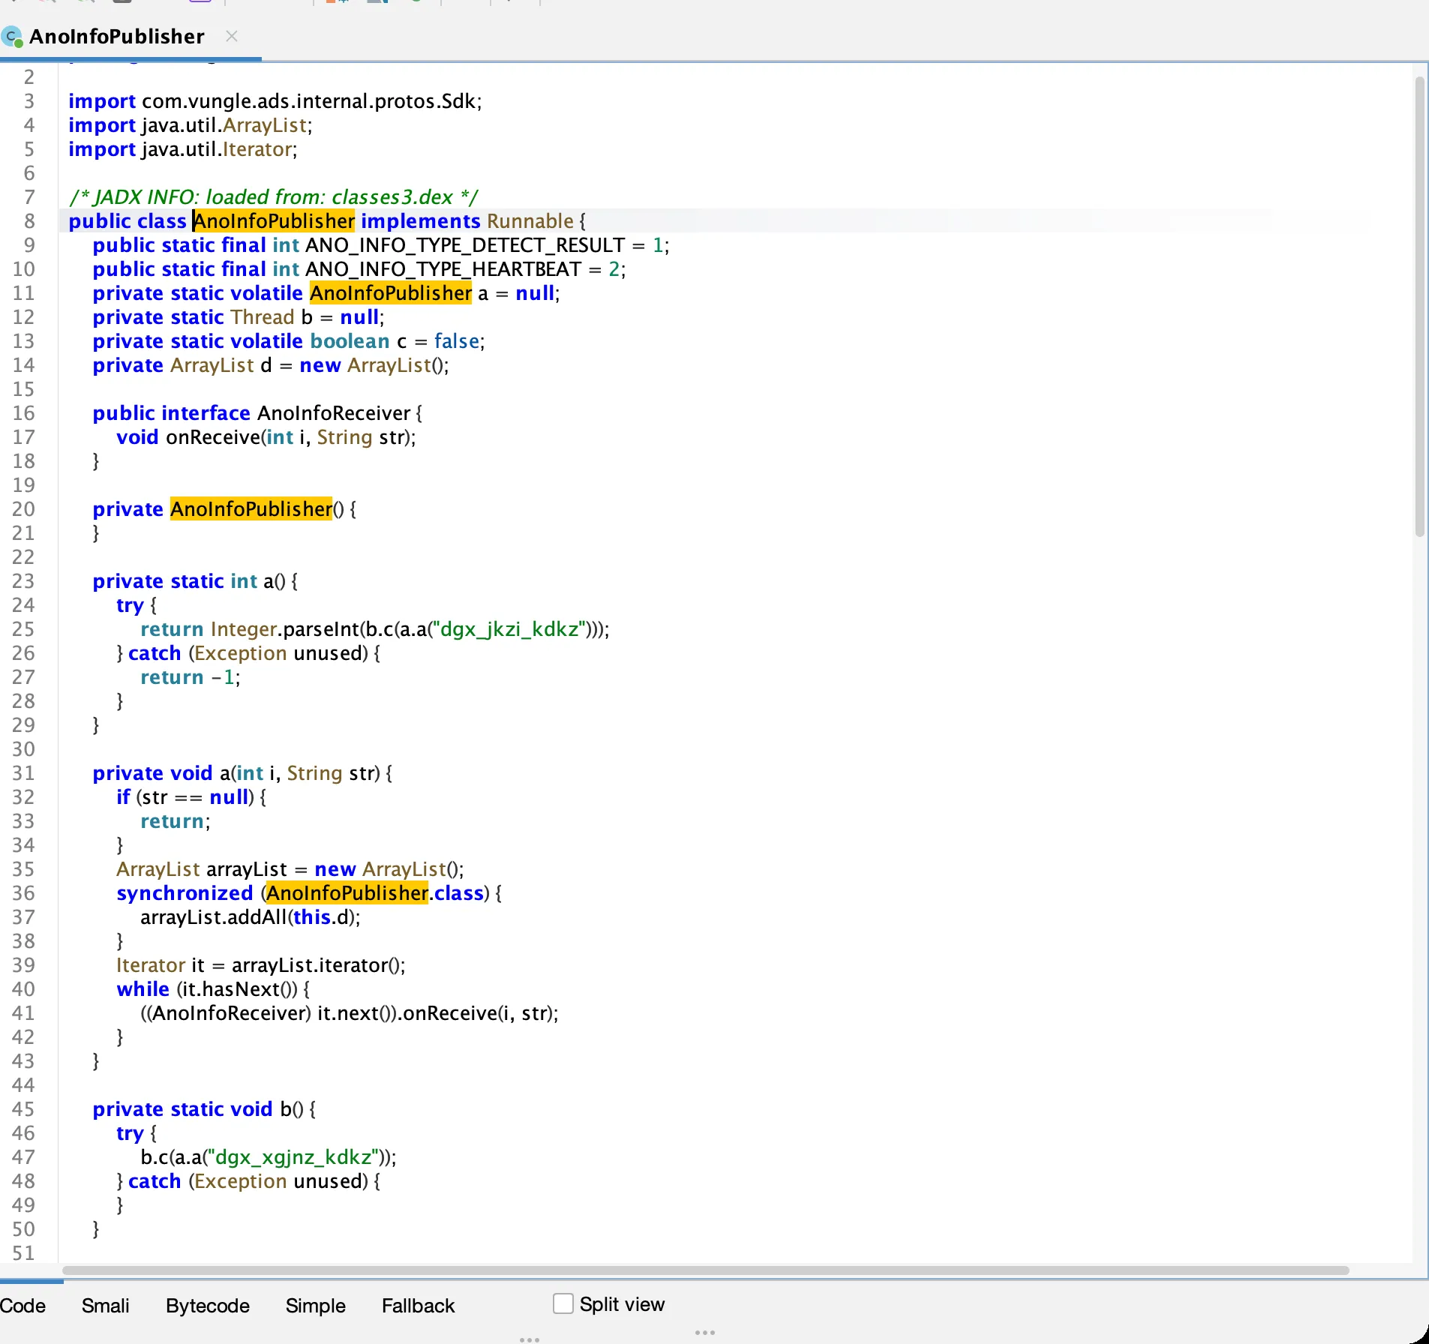The height and width of the screenshot is (1344, 1429).
Task: Click the JADX INFO comment on line 7
Action: (274, 197)
